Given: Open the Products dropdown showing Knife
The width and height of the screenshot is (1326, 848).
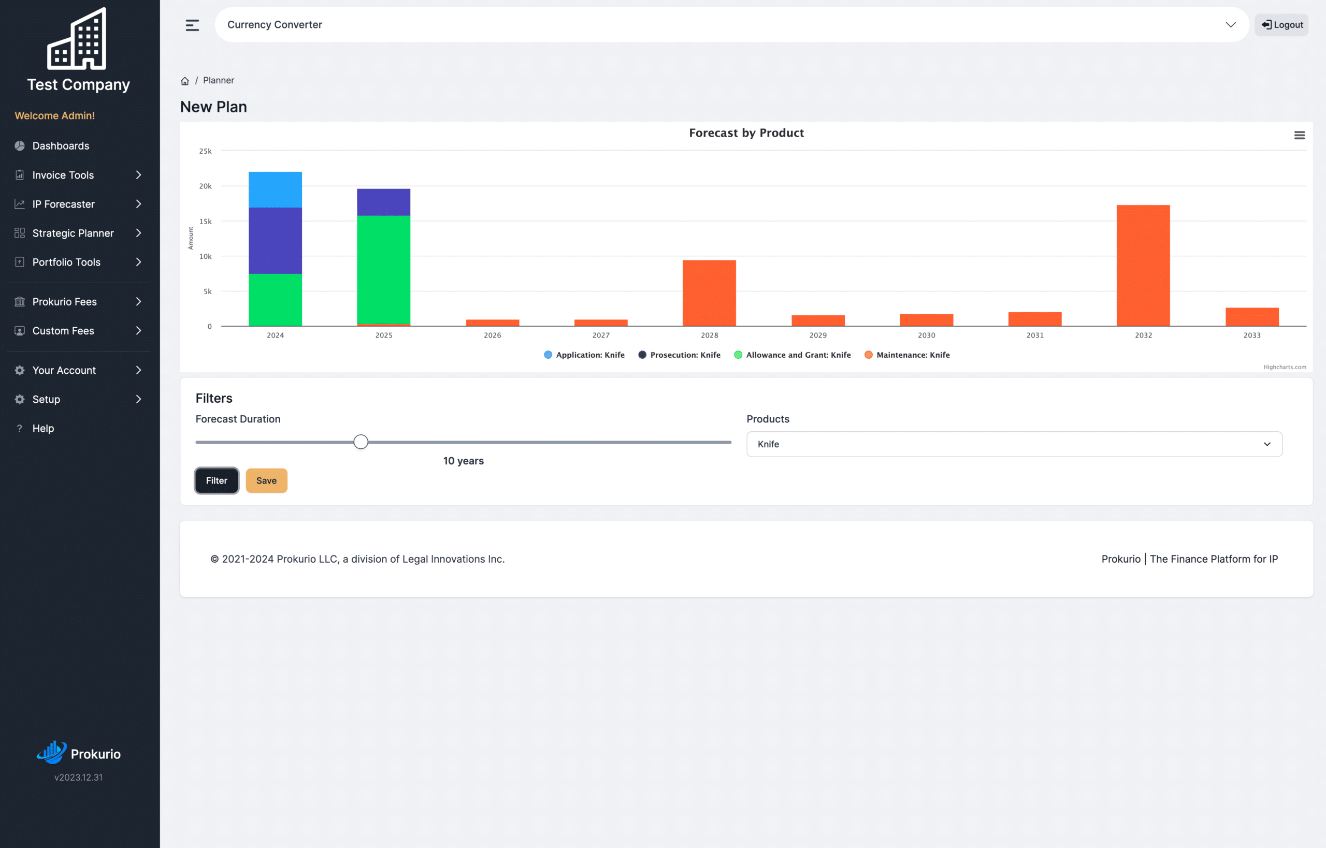Looking at the screenshot, I should pyautogui.click(x=1014, y=444).
